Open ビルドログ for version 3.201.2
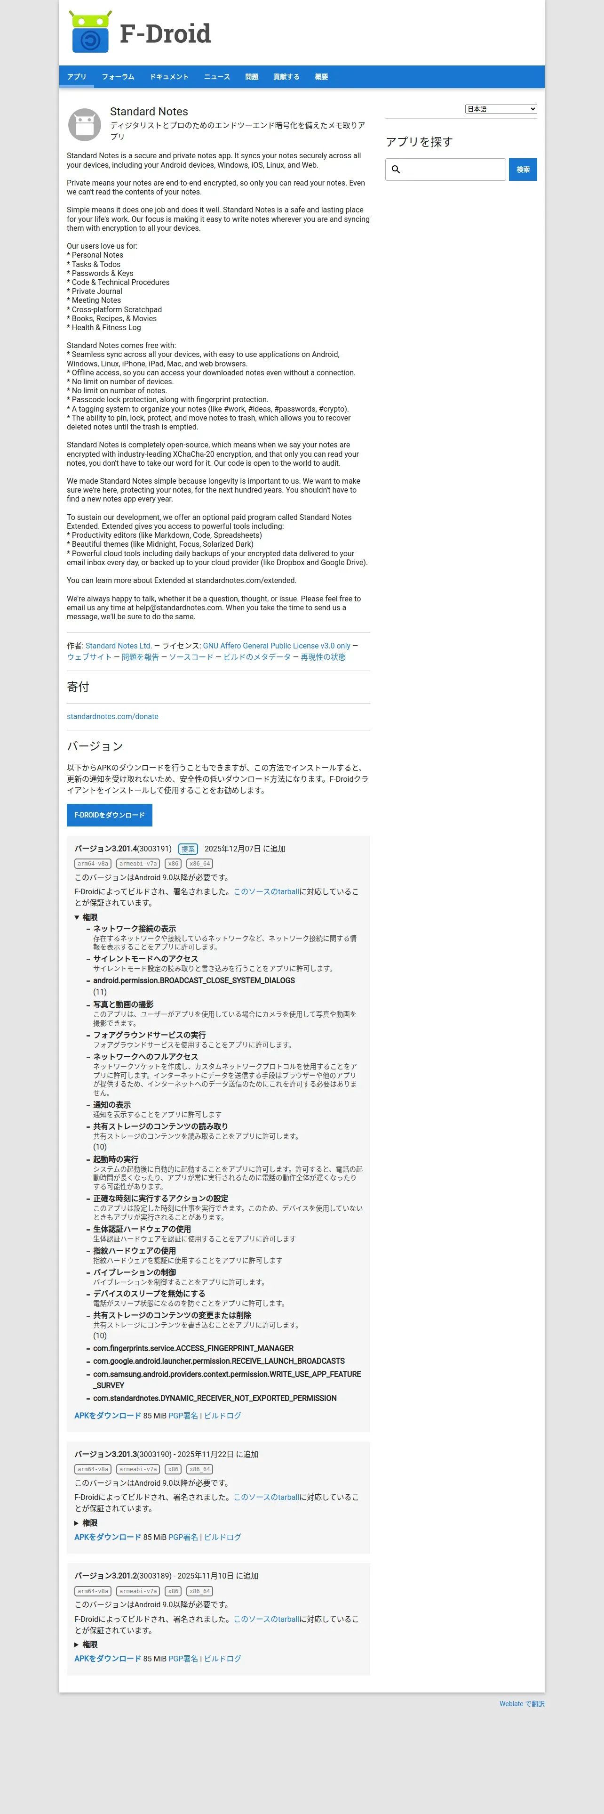Image resolution: width=604 pixels, height=1814 pixels. tap(222, 1659)
